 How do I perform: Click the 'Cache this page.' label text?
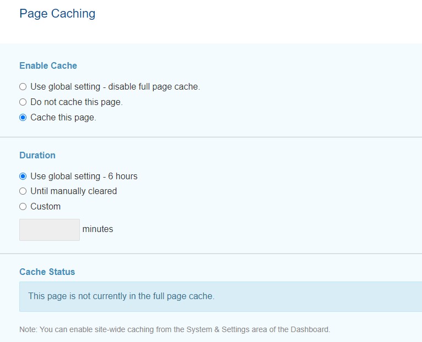click(63, 118)
